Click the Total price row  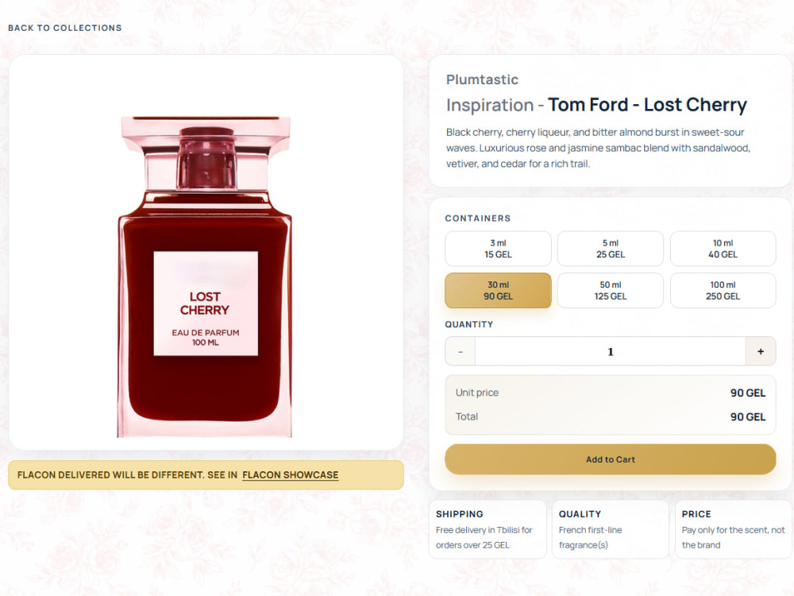[x=610, y=416]
